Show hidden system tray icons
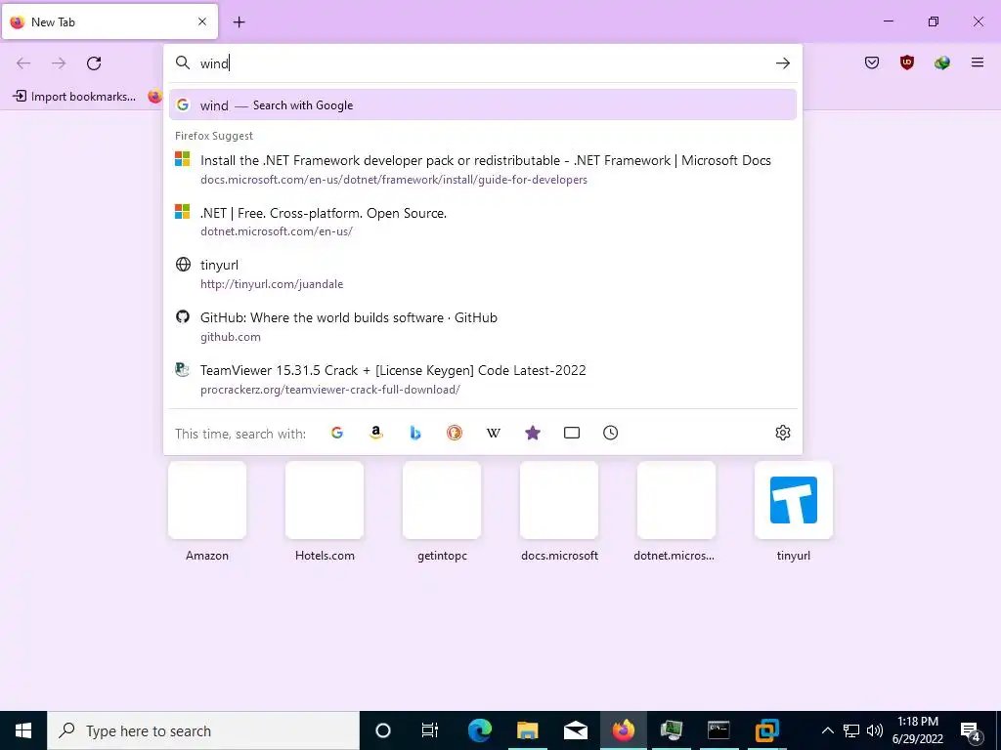This screenshot has height=750, width=1001. [x=827, y=730]
